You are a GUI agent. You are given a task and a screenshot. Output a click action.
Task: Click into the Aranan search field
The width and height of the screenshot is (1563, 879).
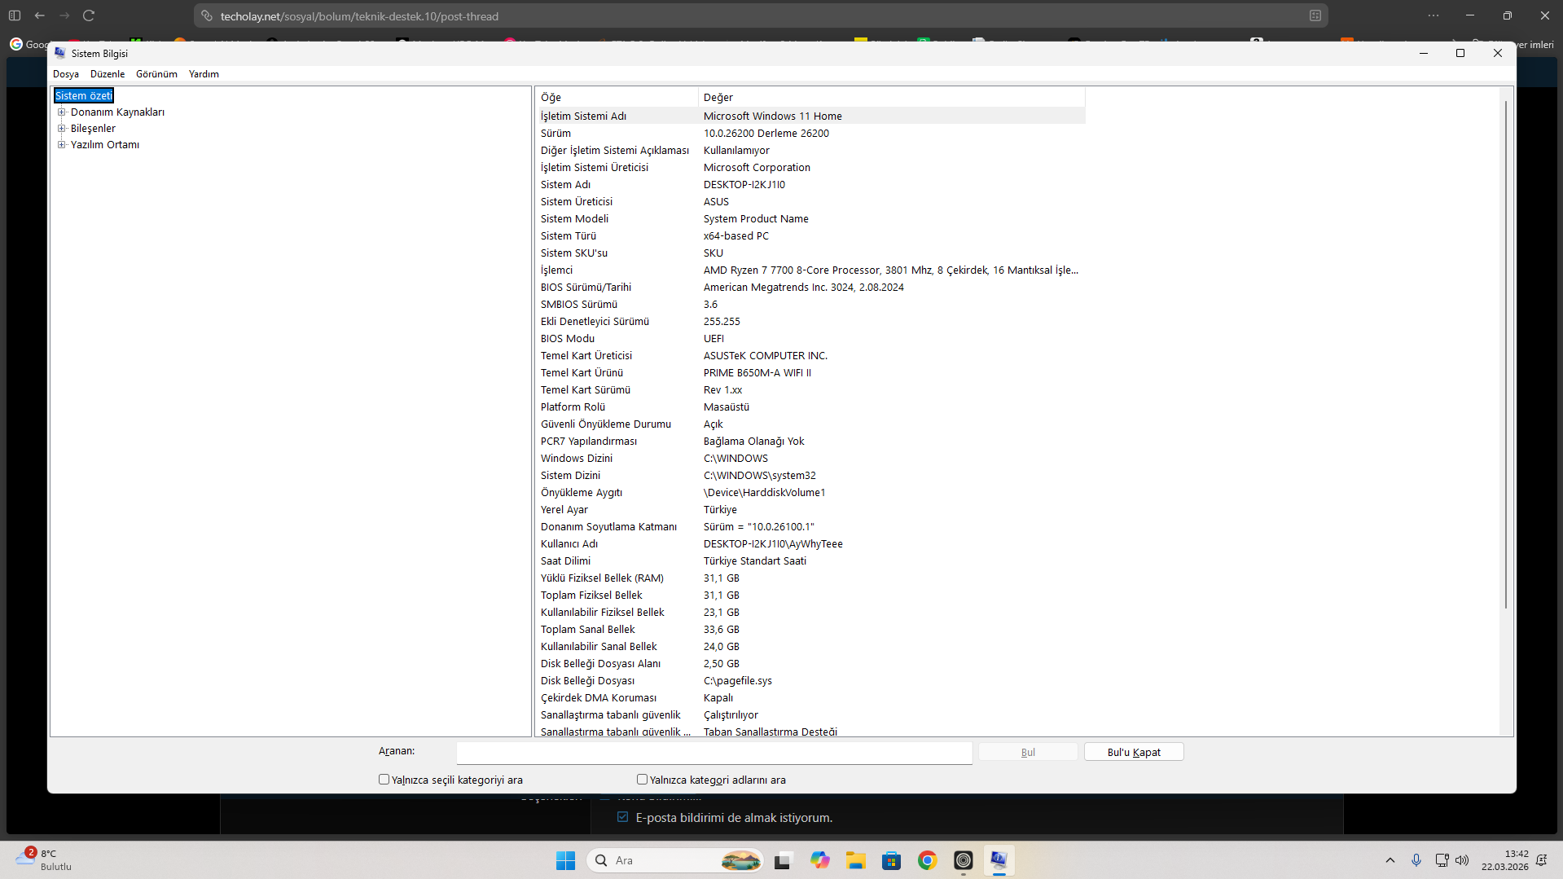click(714, 753)
